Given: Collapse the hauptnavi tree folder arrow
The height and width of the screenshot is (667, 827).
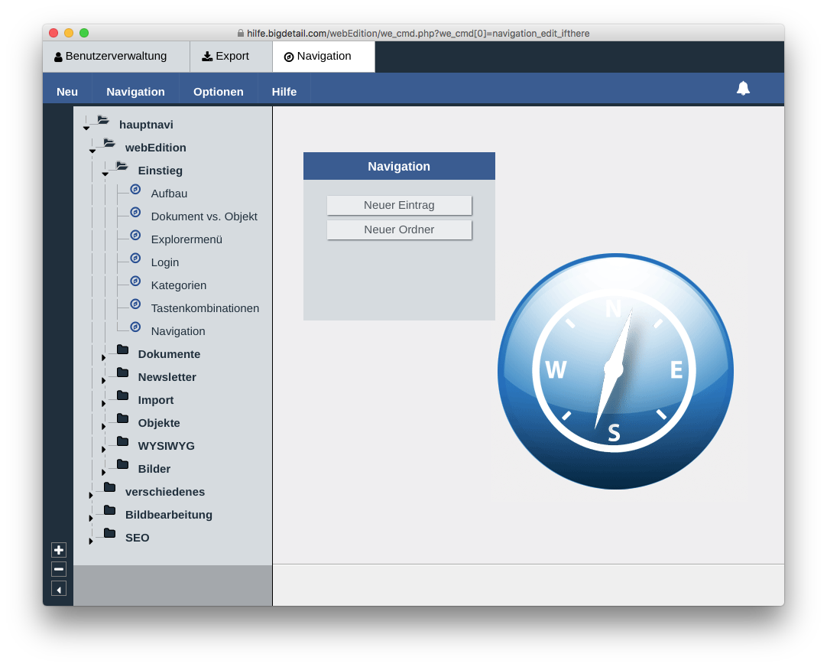Looking at the screenshot, I should click(x=86, y=129).
